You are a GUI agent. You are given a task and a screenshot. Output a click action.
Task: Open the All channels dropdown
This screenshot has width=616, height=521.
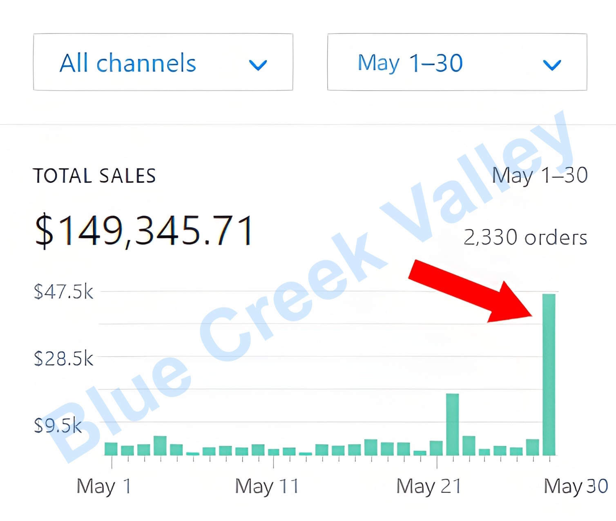click(x=163, y=62)
